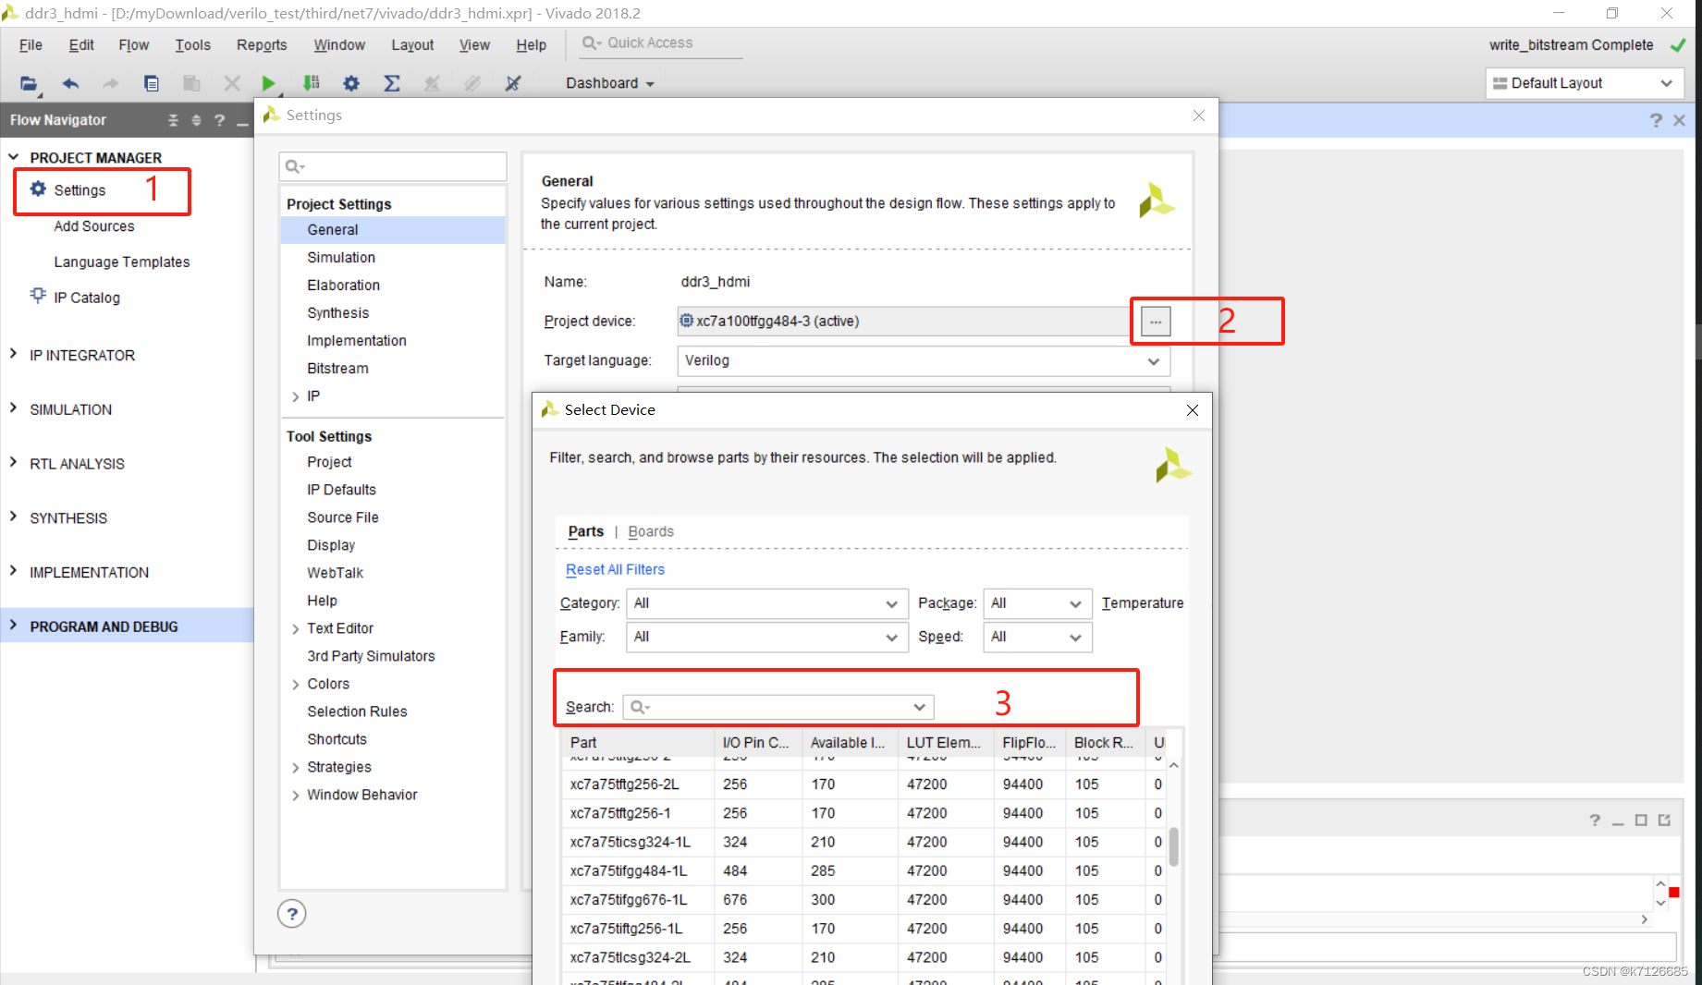1702x985 pixels.
Task: Click the Undo arrow in the toolbar
Action: click(70, 83)
